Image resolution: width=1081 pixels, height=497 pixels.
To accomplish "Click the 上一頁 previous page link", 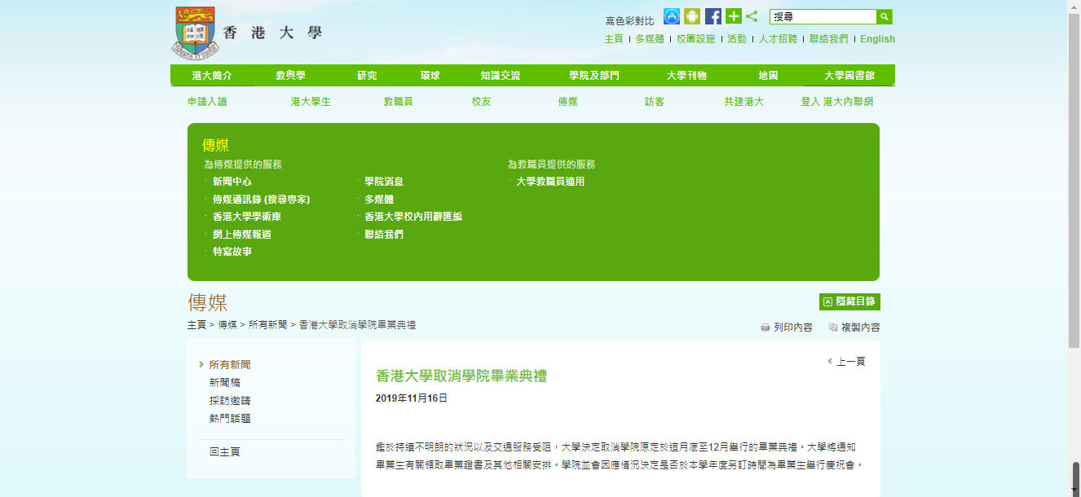I will pos(846,362).
